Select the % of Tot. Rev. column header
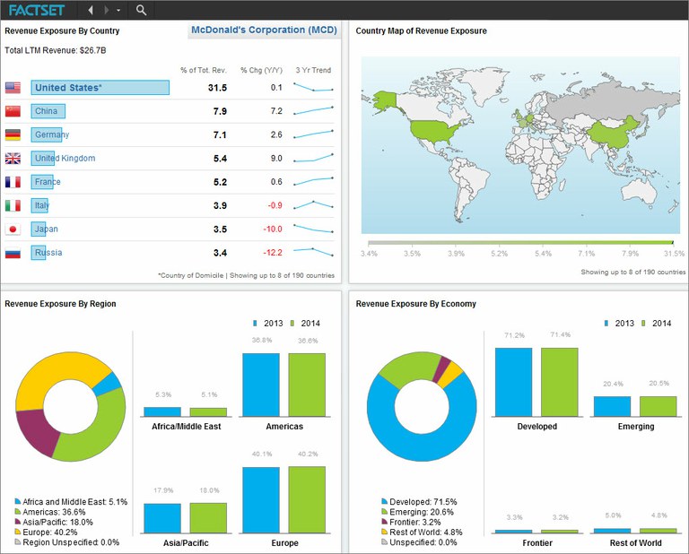The height and width of the screenshot is (554, 689). pyautogui.click(x=204, y=70)
